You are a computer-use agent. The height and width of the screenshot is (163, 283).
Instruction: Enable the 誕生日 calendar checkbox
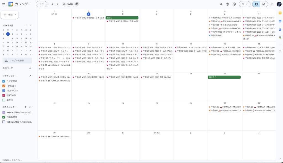point(4,100)
